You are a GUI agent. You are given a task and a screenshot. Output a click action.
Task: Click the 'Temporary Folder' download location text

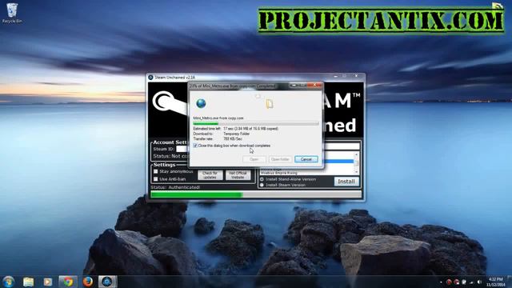[237, 134]
